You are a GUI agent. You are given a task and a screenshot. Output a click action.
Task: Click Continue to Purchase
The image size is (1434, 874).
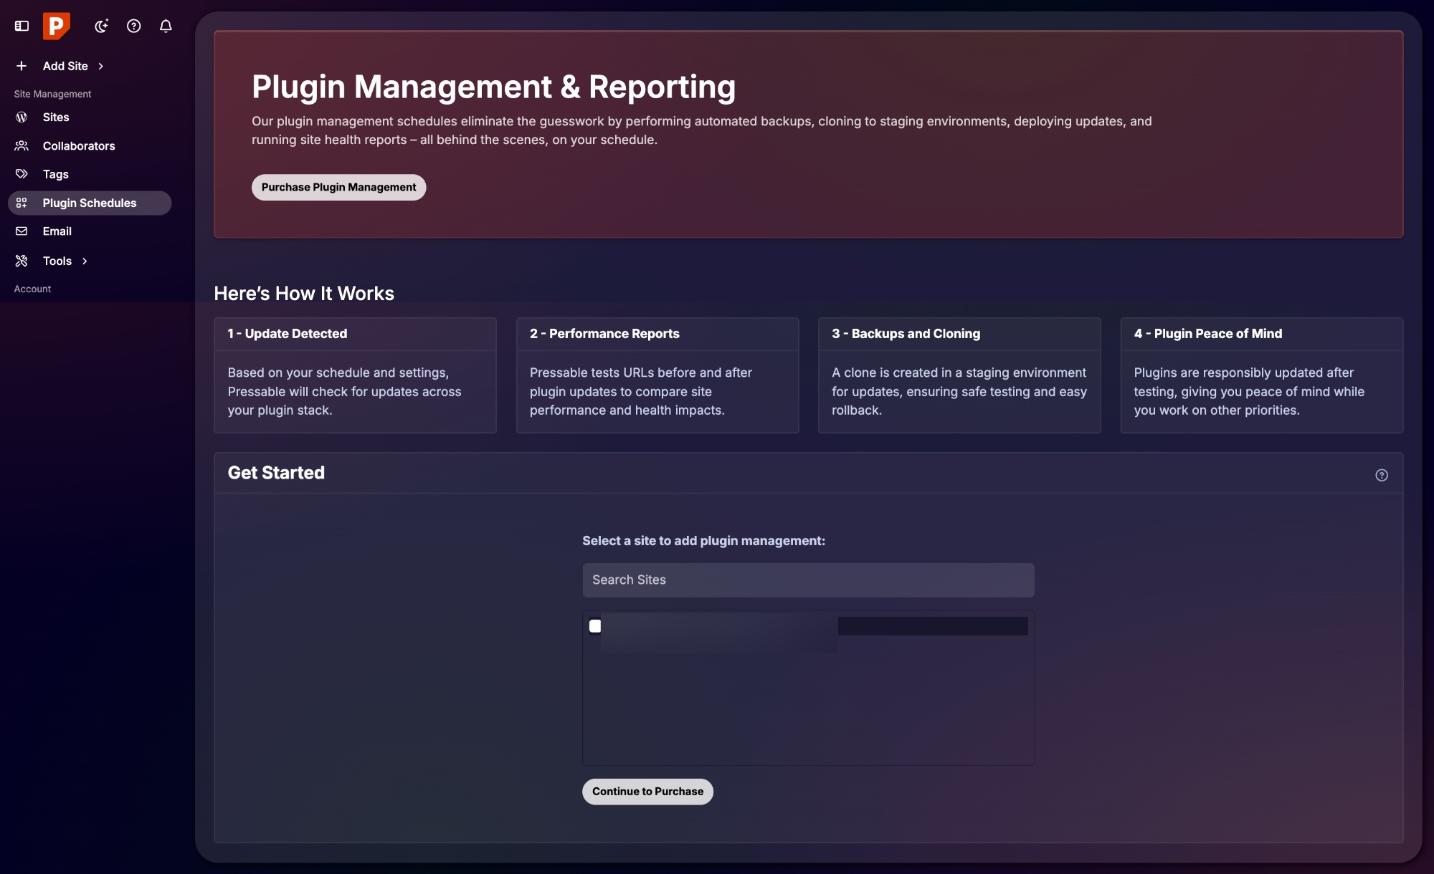[x=647, y=791]
